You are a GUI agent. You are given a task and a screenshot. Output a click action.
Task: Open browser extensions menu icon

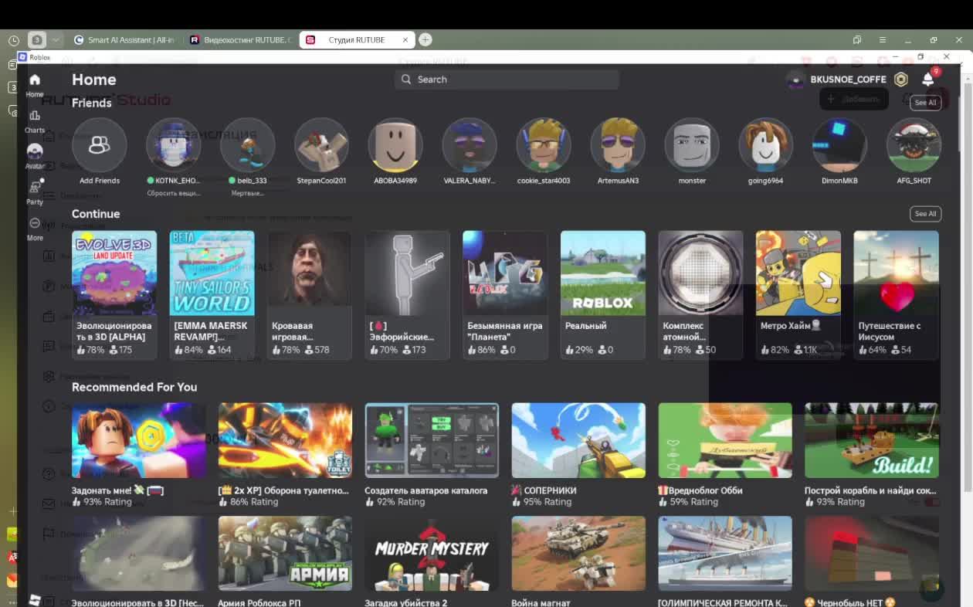(856, 40)
